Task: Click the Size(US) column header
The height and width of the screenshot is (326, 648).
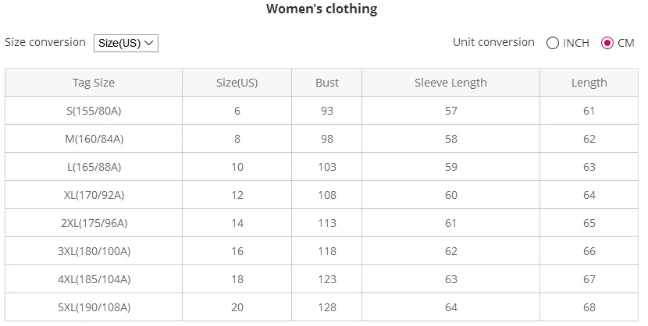Action: point(237,83)
